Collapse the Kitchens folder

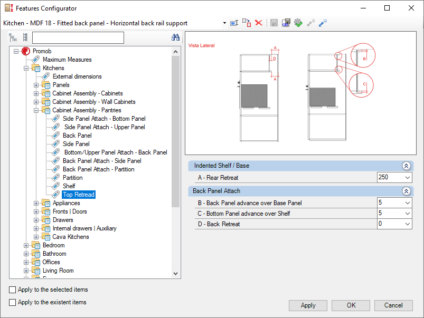coord(26,68)
